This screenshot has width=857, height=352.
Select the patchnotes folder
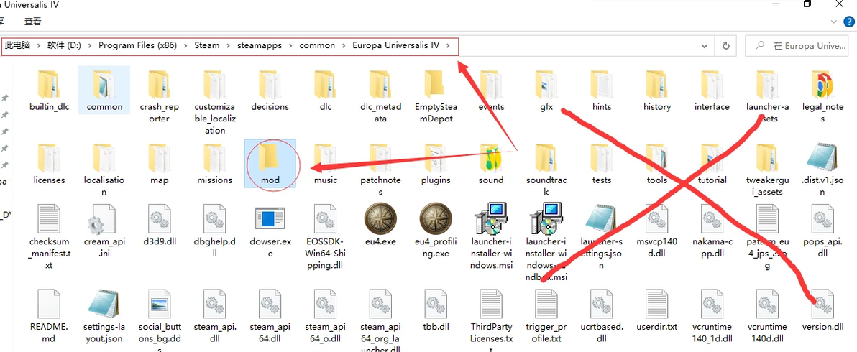381,170
